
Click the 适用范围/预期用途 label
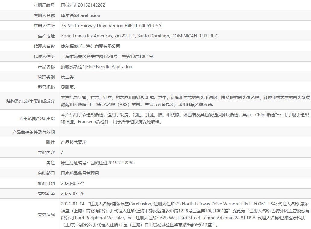coord(37,118)
